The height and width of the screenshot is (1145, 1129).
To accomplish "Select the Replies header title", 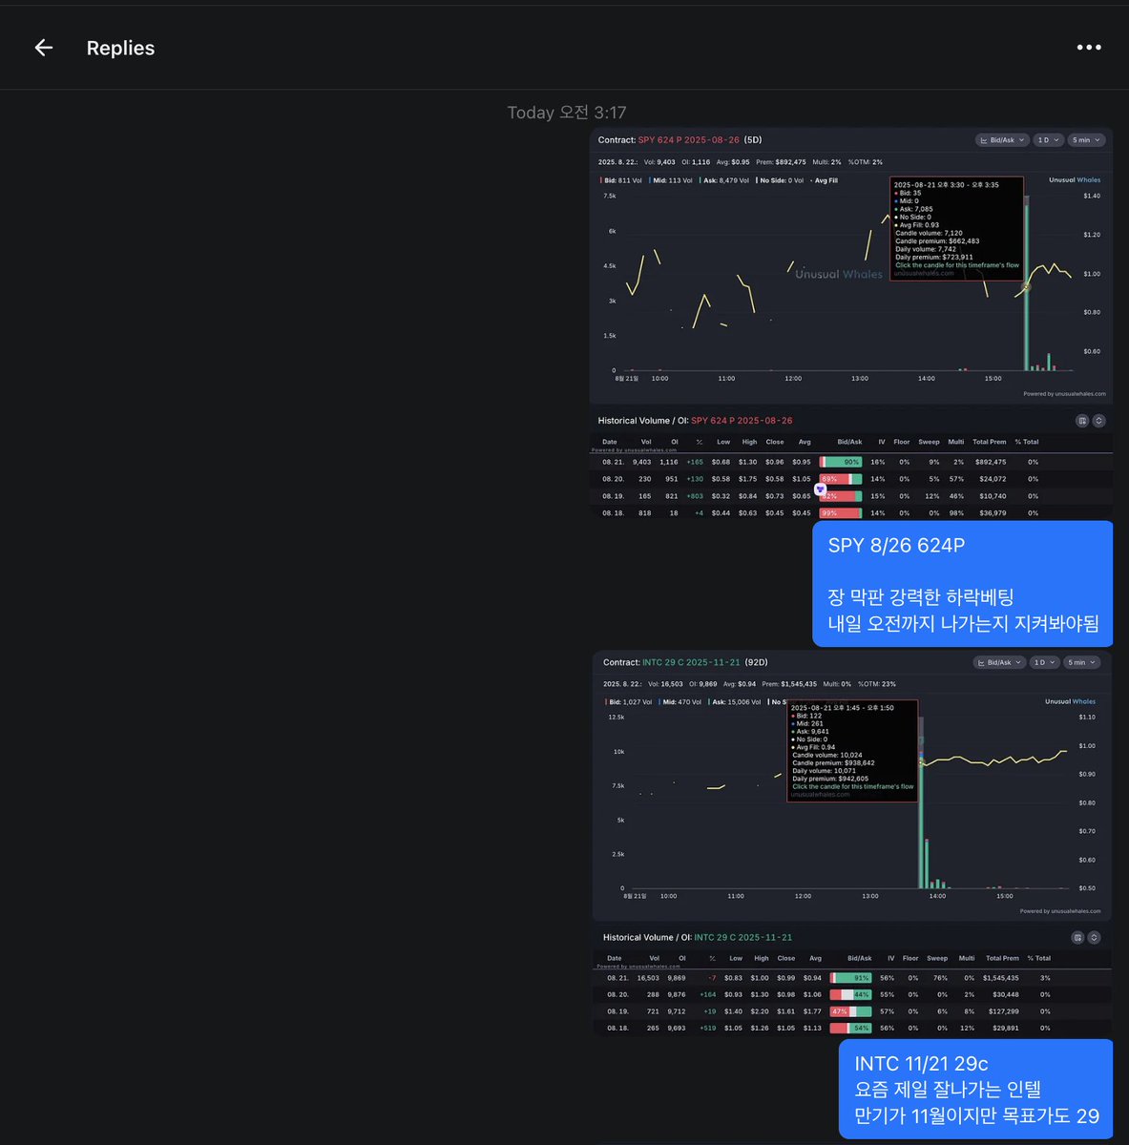I will (x=120, y=48).
